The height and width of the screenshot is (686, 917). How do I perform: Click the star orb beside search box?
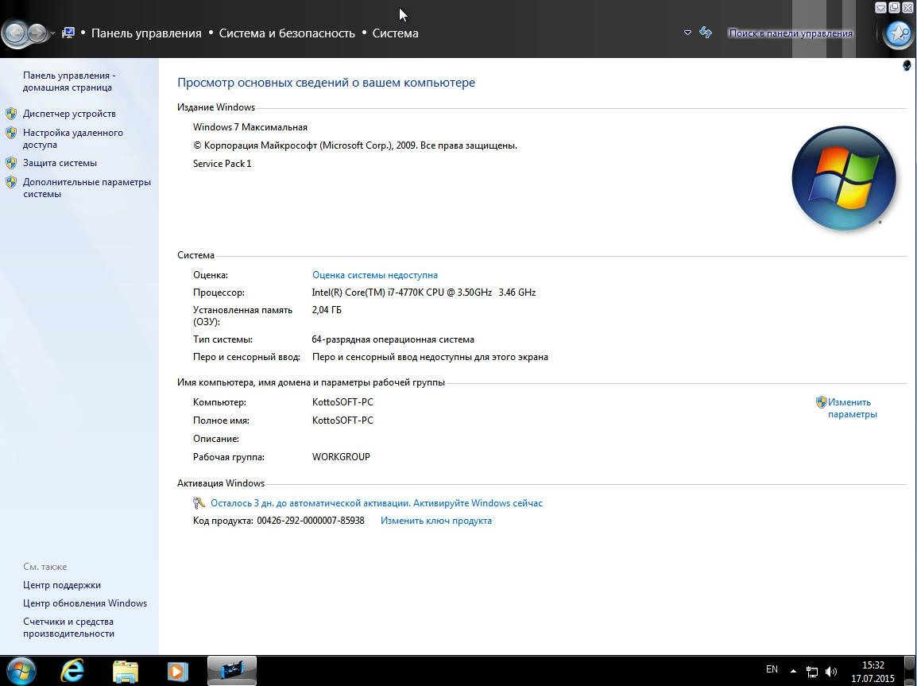click(x=899, y=33)
